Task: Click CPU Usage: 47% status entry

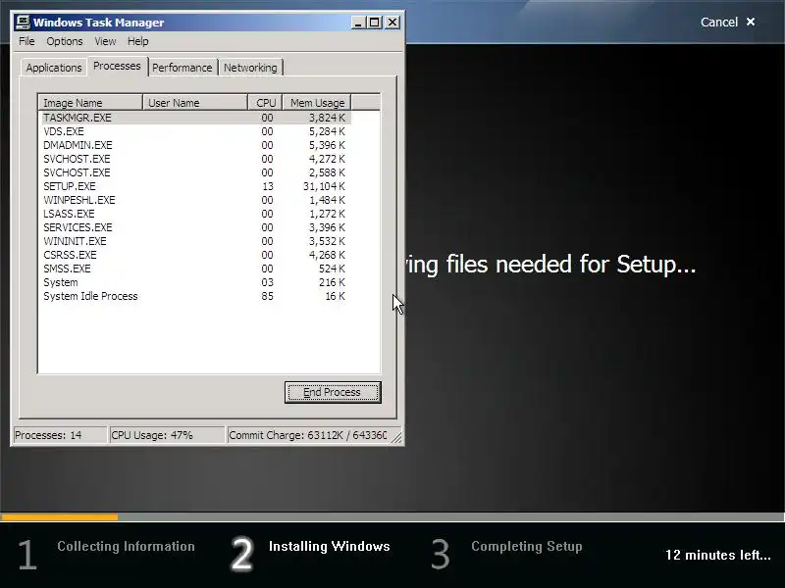Action: [166, 435]
